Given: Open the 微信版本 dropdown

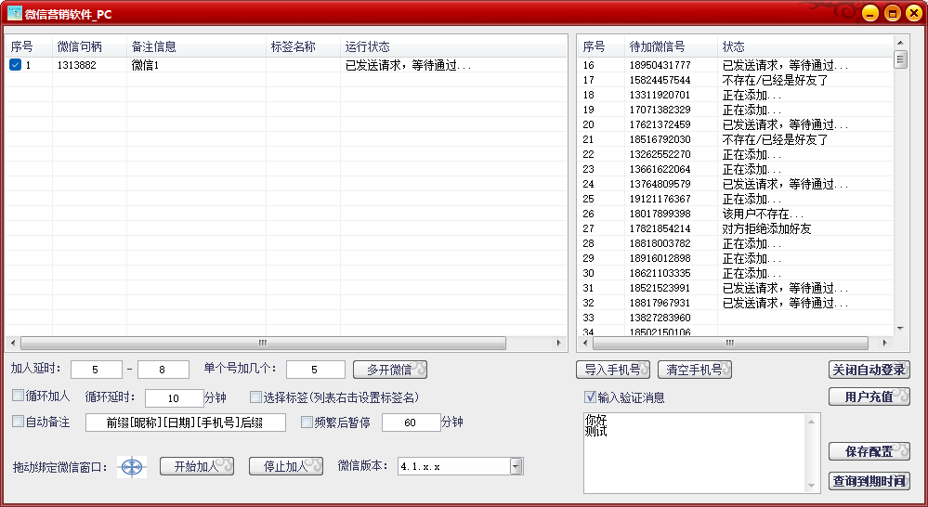Looking at the screenshot, I should 516,466.
